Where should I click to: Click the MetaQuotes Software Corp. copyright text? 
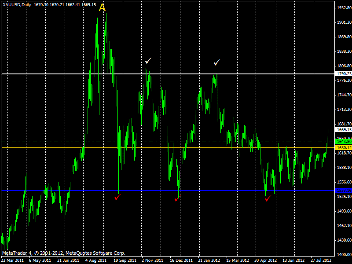(x=95, y=253)
